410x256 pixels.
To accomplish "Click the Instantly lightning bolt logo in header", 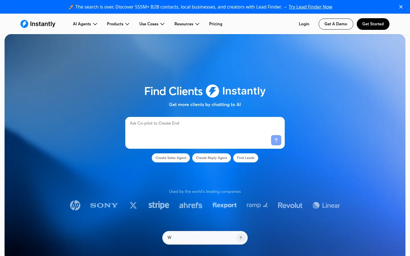I will coord(38,24).
